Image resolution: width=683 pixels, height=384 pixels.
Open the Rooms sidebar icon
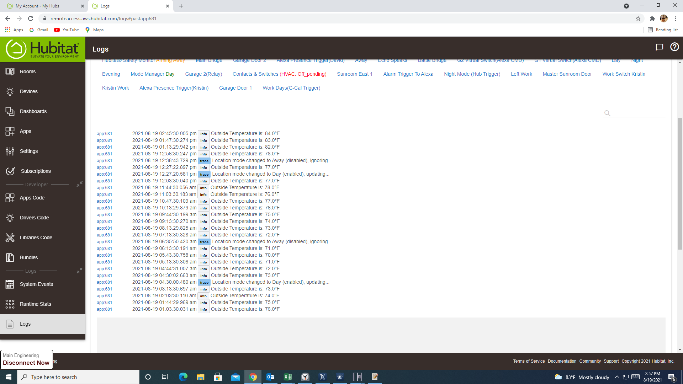coord(10,71)
